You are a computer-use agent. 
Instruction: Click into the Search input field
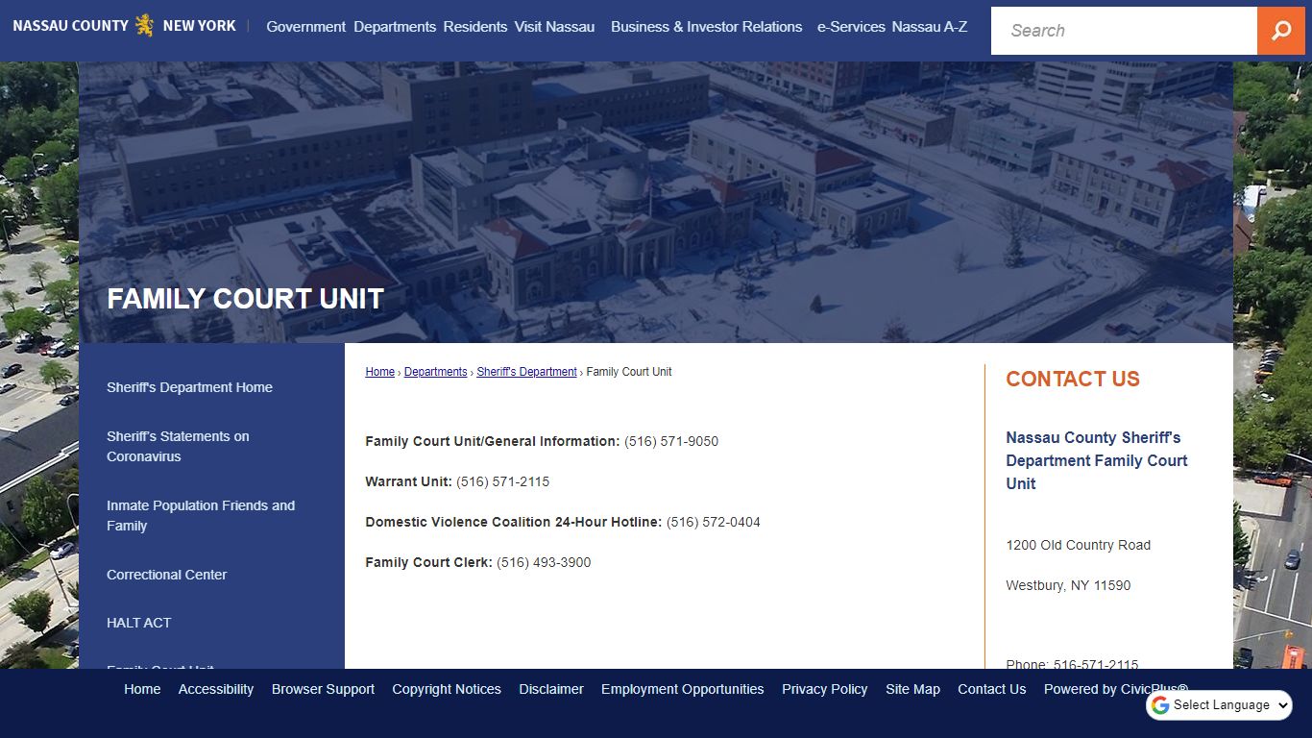coord(1124,31)
